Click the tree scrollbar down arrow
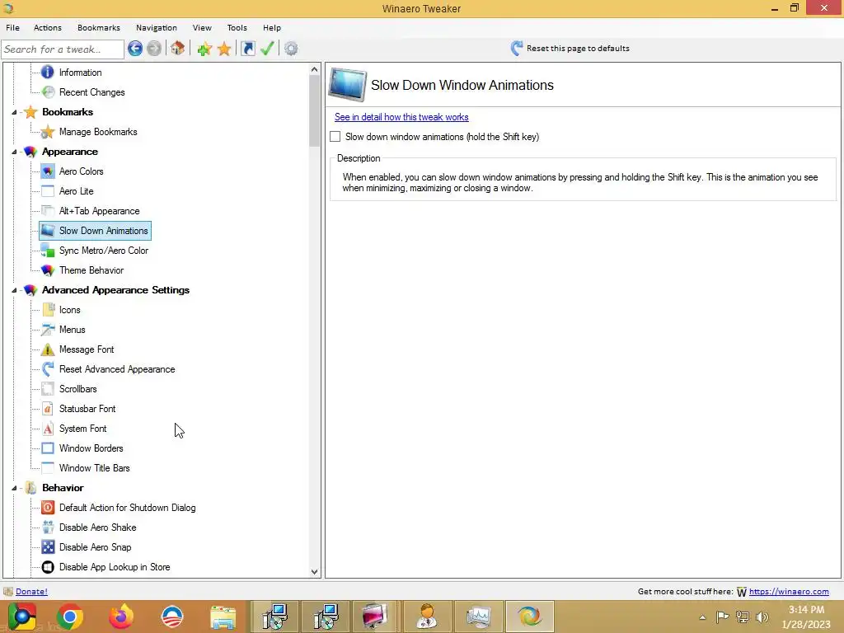Image resolution: width=844 pixels, height=633 pixels. pos(315,572)
